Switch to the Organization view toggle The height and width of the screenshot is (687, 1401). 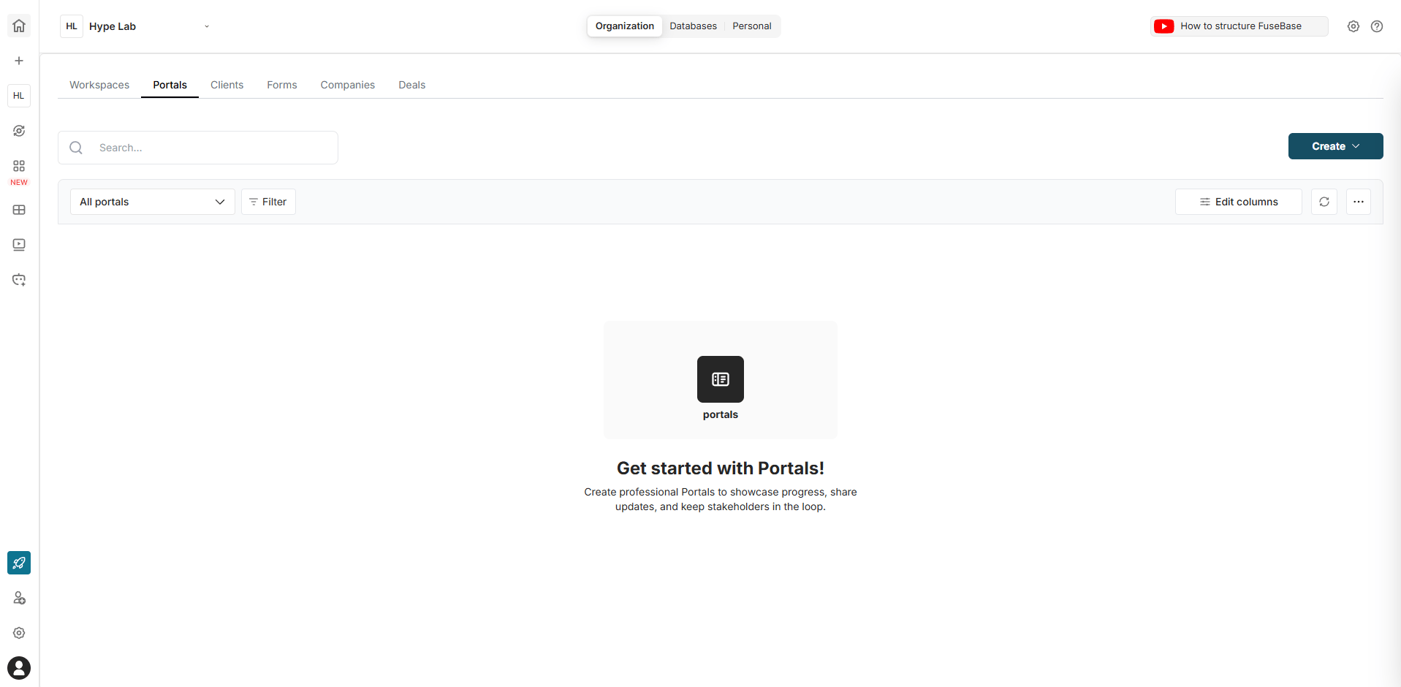coord(624,26)
